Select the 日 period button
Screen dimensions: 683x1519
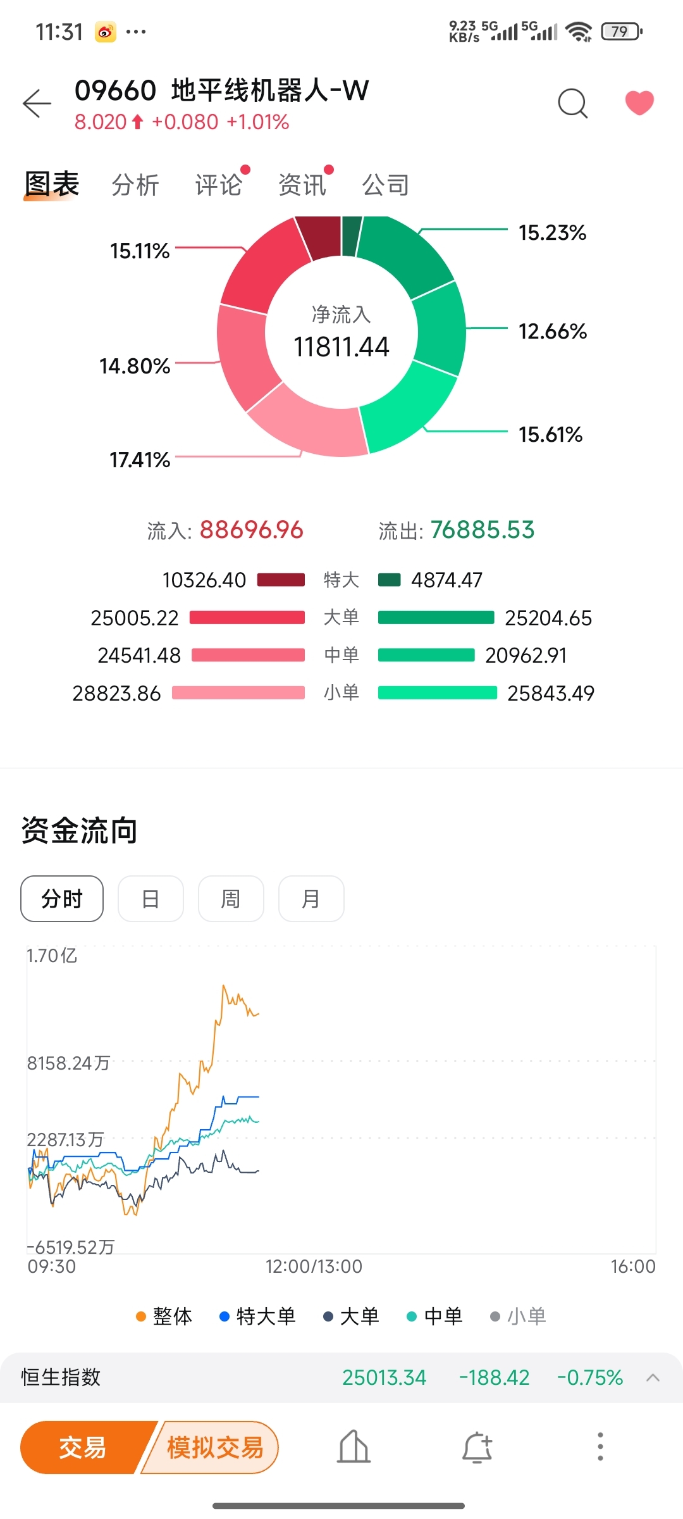[x=151, y=899]
